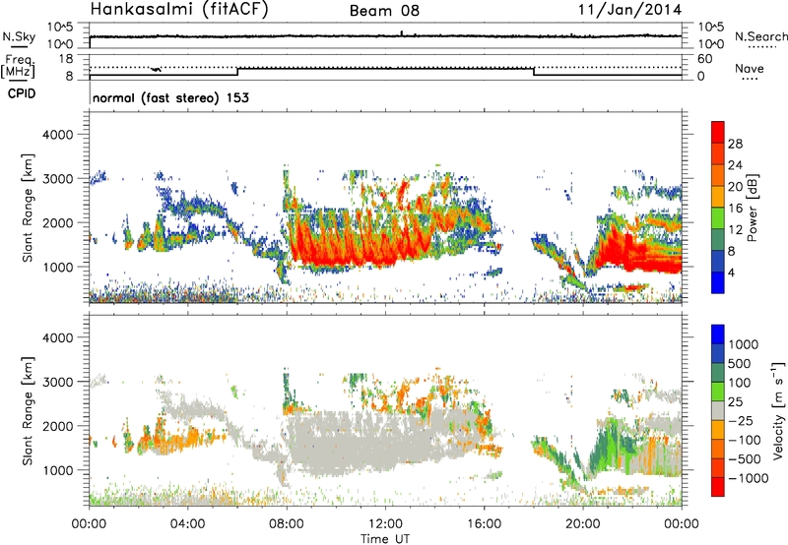The width and height of the screenshot is (788, 545).
Task: Click the 16:00 time axis tick label
Action: 484,524
